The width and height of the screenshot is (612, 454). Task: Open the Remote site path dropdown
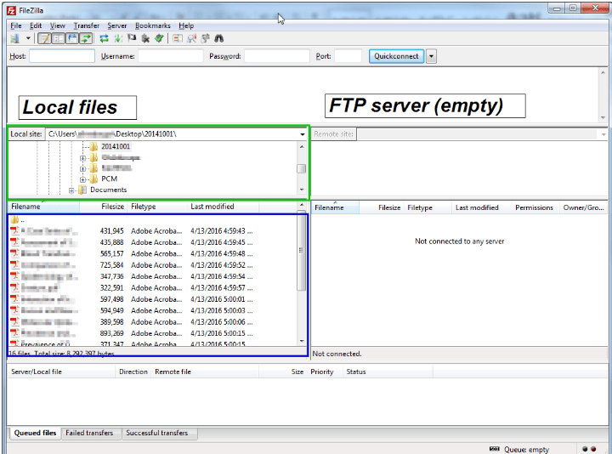coord(603,134)
